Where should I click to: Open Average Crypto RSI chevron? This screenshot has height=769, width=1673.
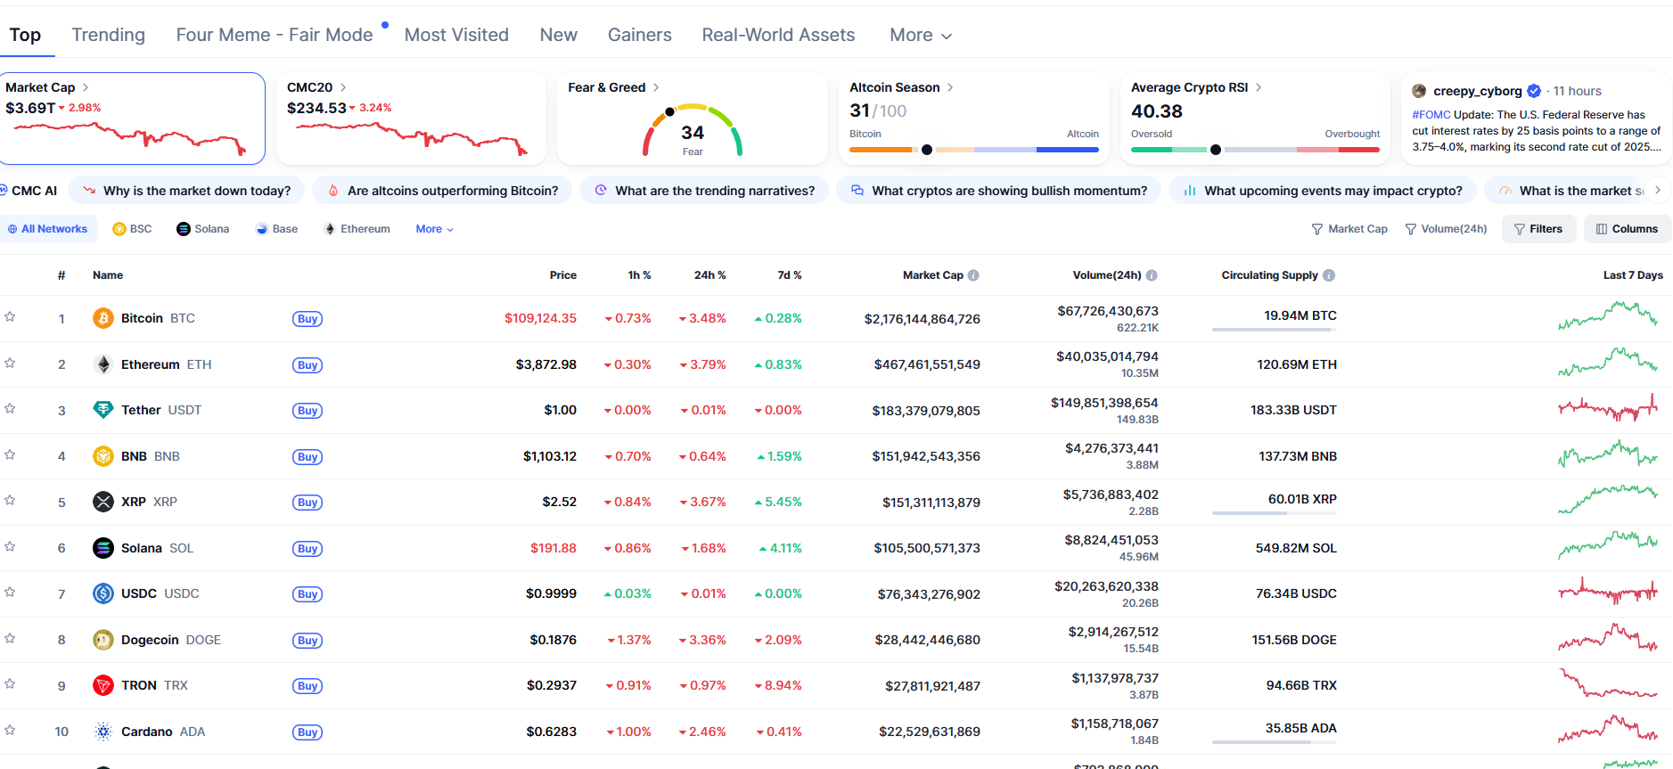[1259, 87]
